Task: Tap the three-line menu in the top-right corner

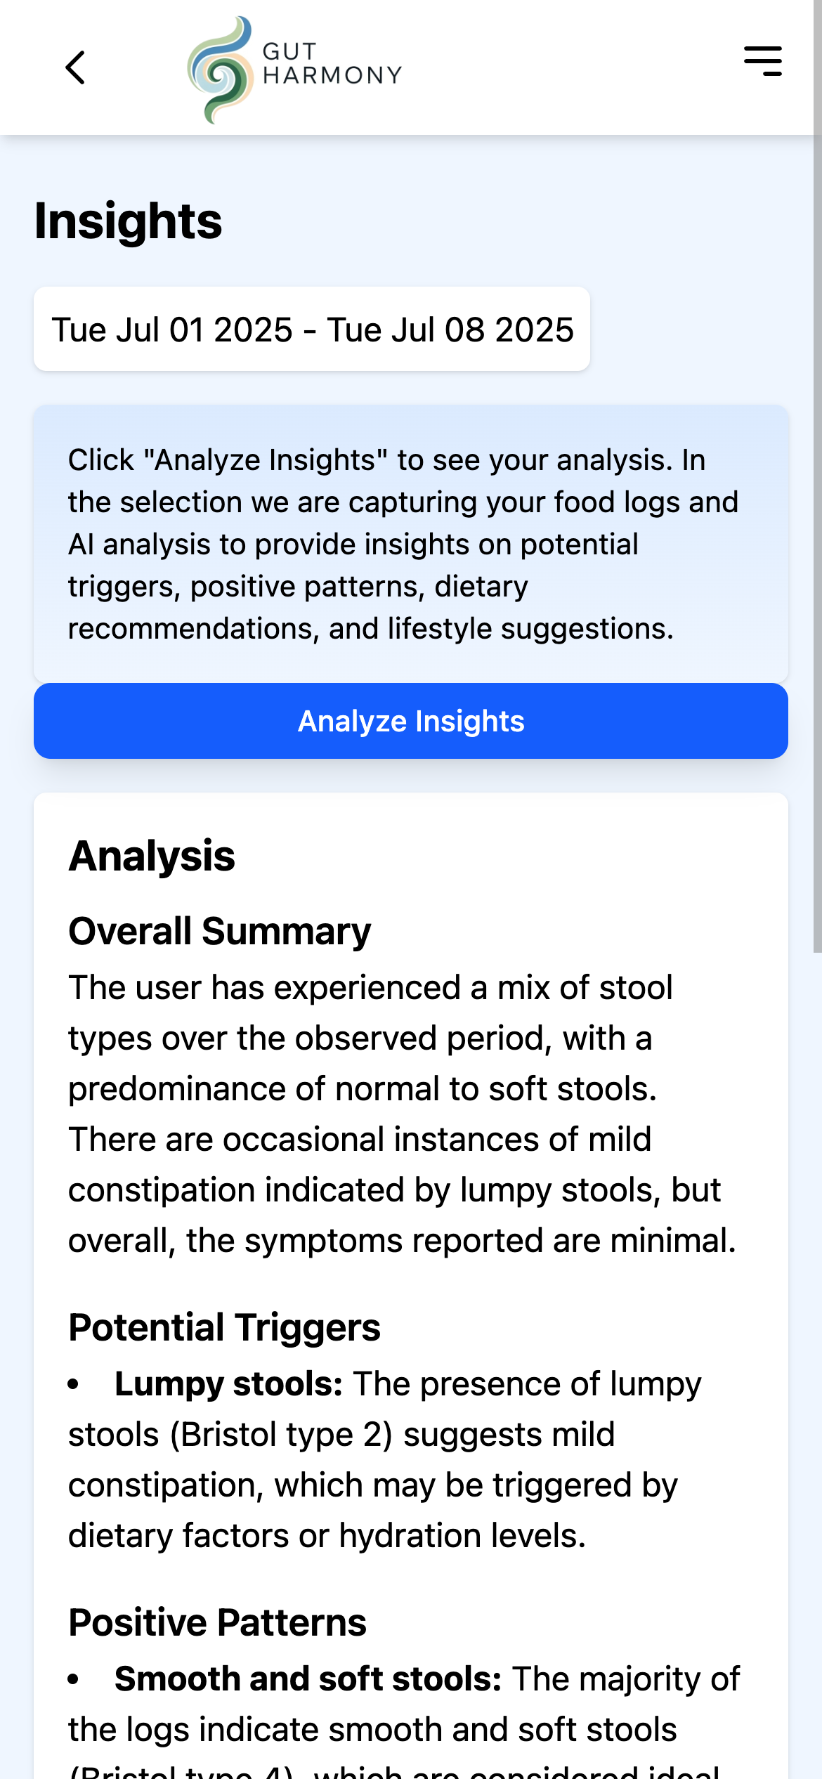Action: pyautogui.click(x=762, y=61)
